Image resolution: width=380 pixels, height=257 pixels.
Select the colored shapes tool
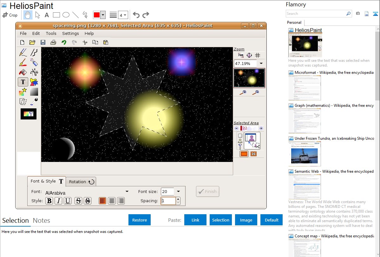34,82
